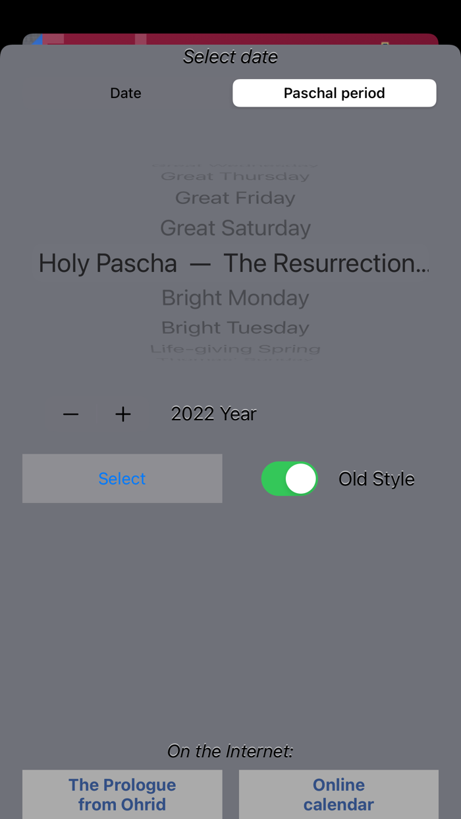Screen dimensions: 461x819
Task: Tap the 2022 Year label
Action: (213, 413)
